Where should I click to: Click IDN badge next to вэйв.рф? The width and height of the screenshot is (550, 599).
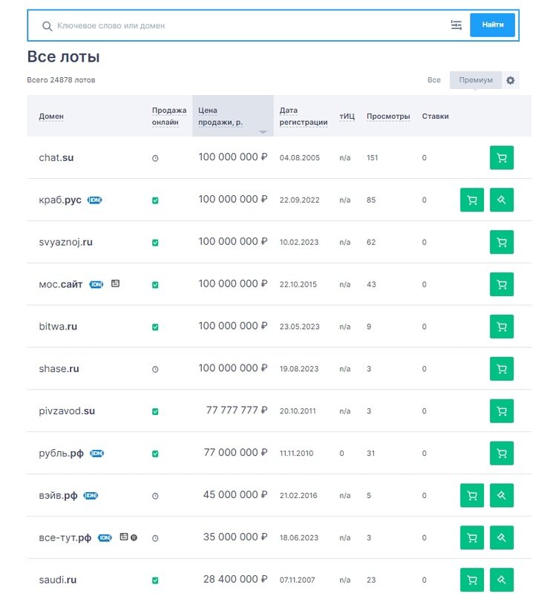(91, 496)
